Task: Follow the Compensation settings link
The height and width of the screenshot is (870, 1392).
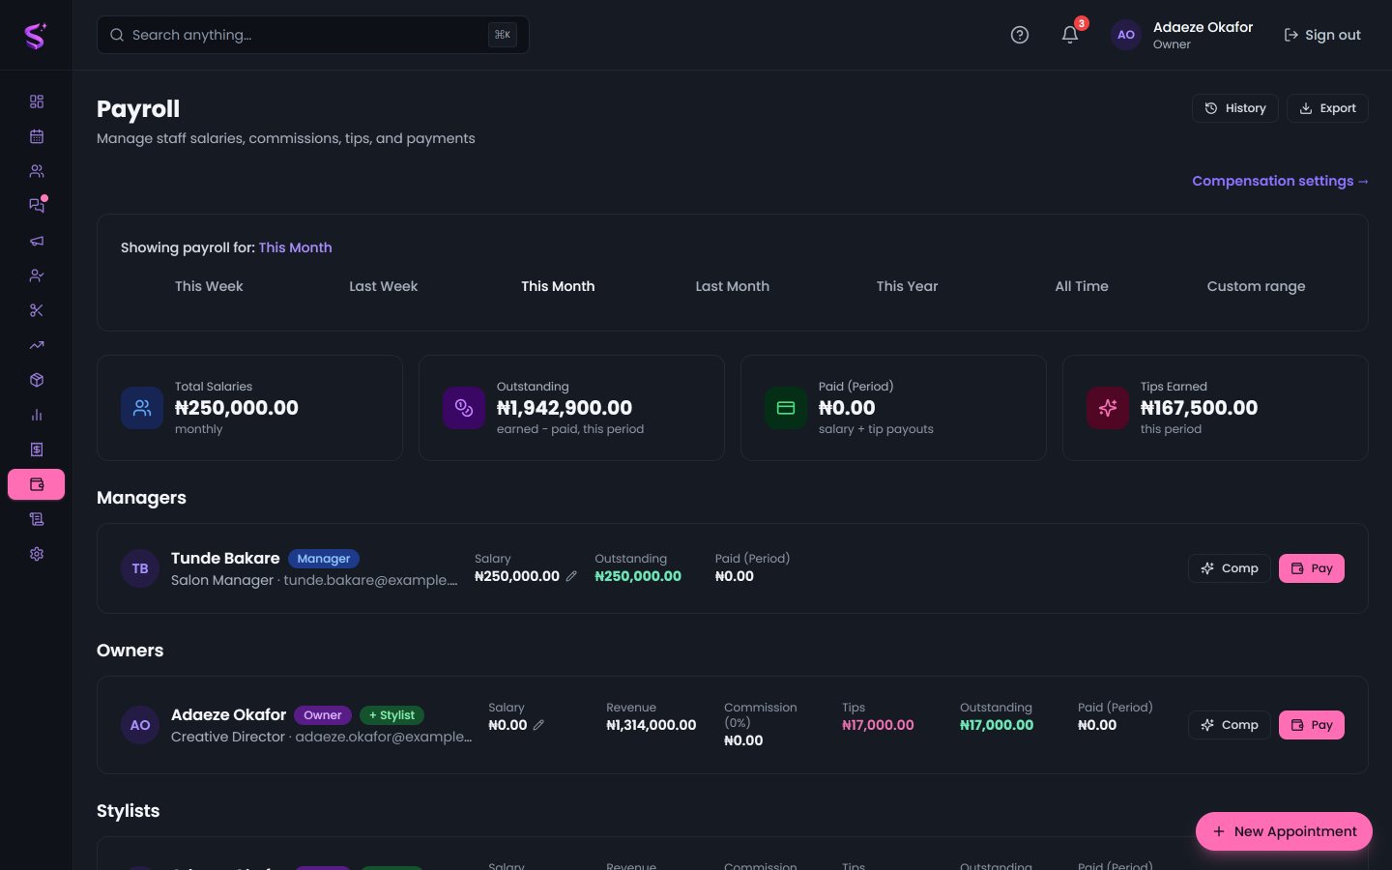Action: point(1280,181)
